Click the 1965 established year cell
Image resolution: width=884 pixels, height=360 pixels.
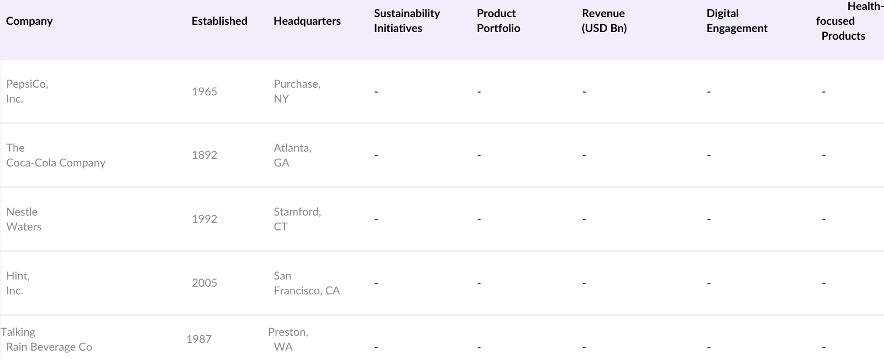pos(204,92)
